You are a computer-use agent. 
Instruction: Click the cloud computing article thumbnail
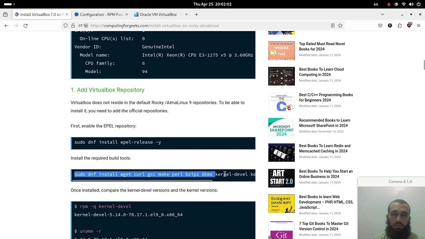coord(281,76)
